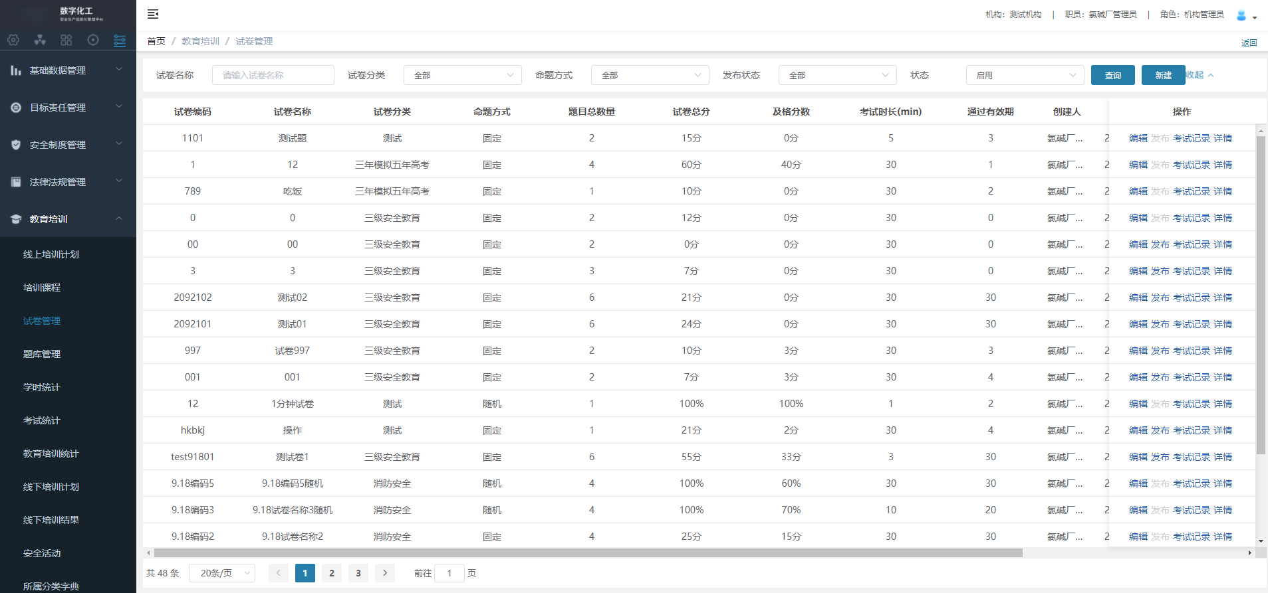1268x593 pixels.
Task: Click the four-squares grid module icon
Action: coord(66,41)
